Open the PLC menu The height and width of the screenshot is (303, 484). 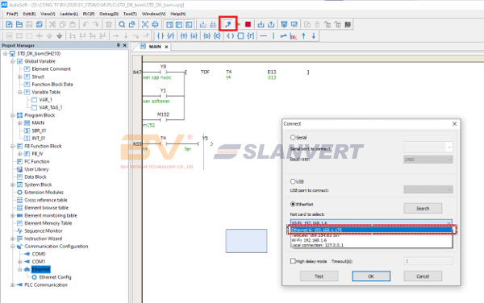click(89, 14)
